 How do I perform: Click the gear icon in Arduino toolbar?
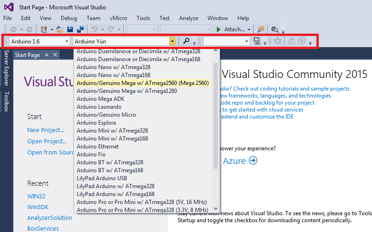pyautogui.click(x=278, y=41)
